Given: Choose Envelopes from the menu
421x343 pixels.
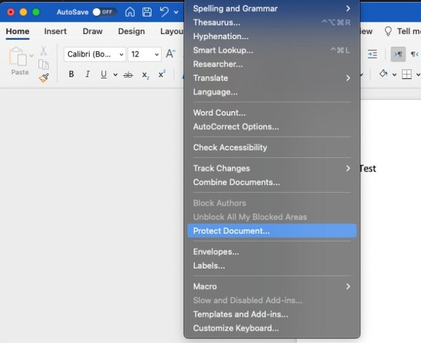Looking at the screenshot, I should (272, 252).
